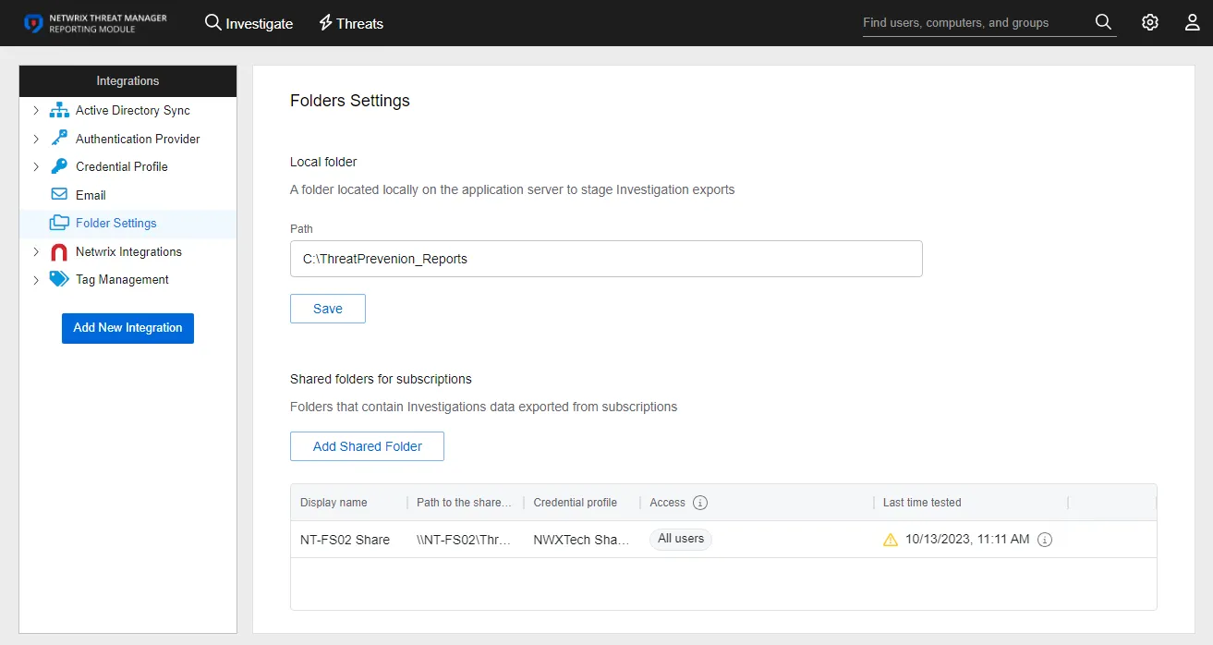Click the NWXTech Sha... credential profile cell
Screen dimensions: 1213x645
[x=581, y=540]
